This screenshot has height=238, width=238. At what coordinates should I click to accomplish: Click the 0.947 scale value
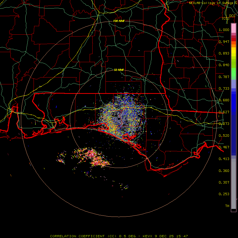point(224,42)
